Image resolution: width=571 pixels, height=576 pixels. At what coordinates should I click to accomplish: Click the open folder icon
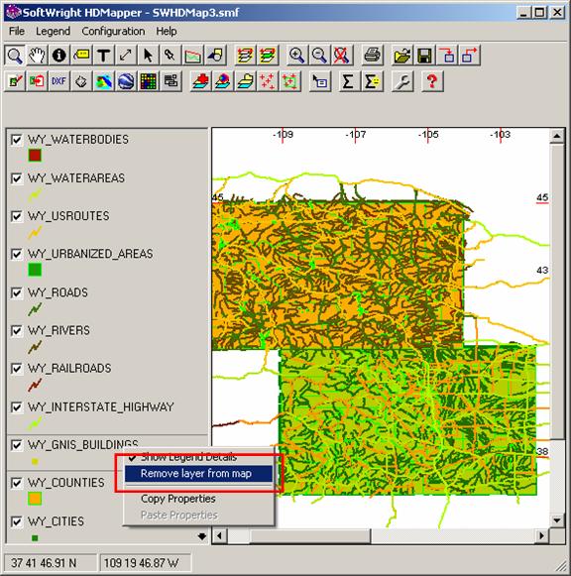(x=402, y=56)
